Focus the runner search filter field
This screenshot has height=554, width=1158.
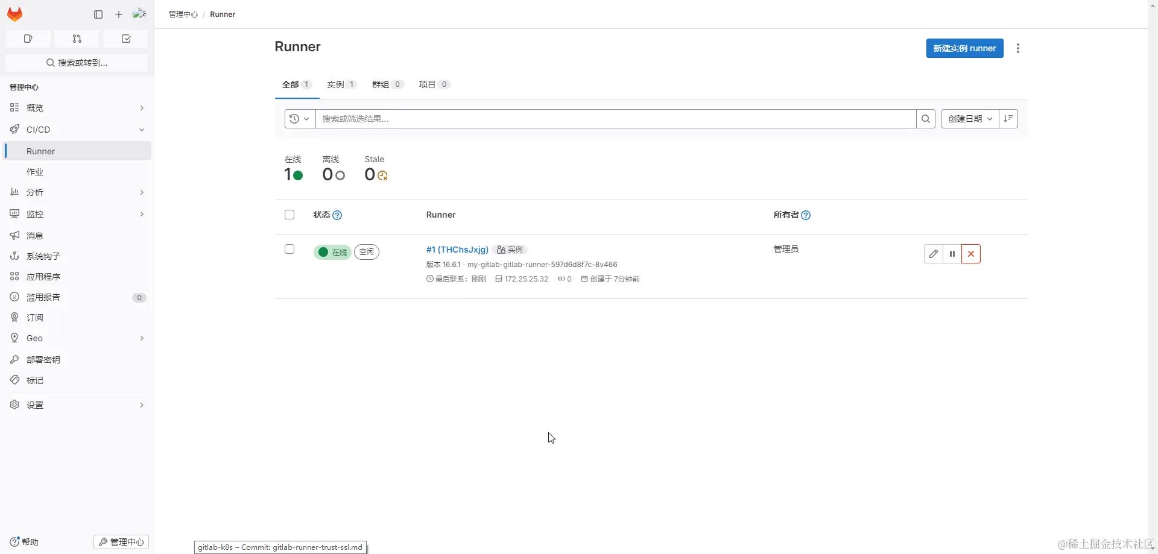616,119
